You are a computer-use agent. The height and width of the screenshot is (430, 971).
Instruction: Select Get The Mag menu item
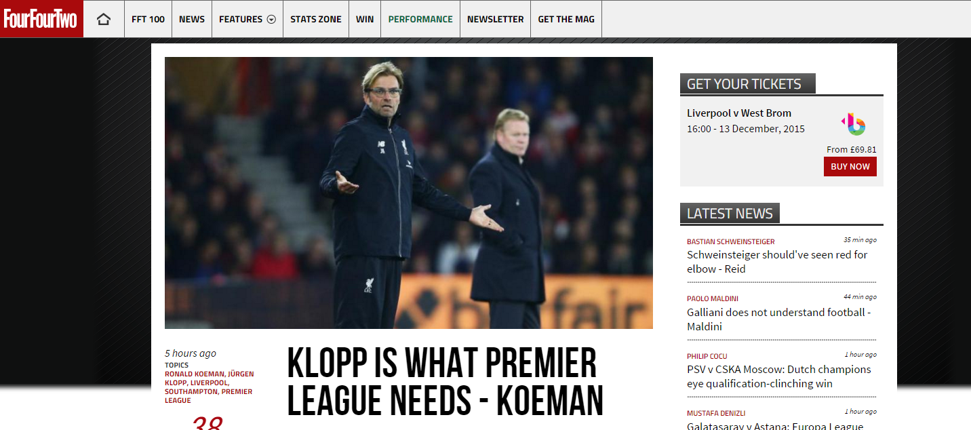point(566,19)
